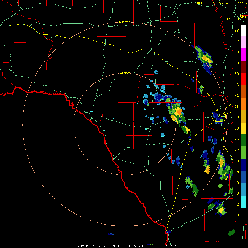Select the bright red legend swatch
This screenshot has width=248, height=248.
pos(243,80)
